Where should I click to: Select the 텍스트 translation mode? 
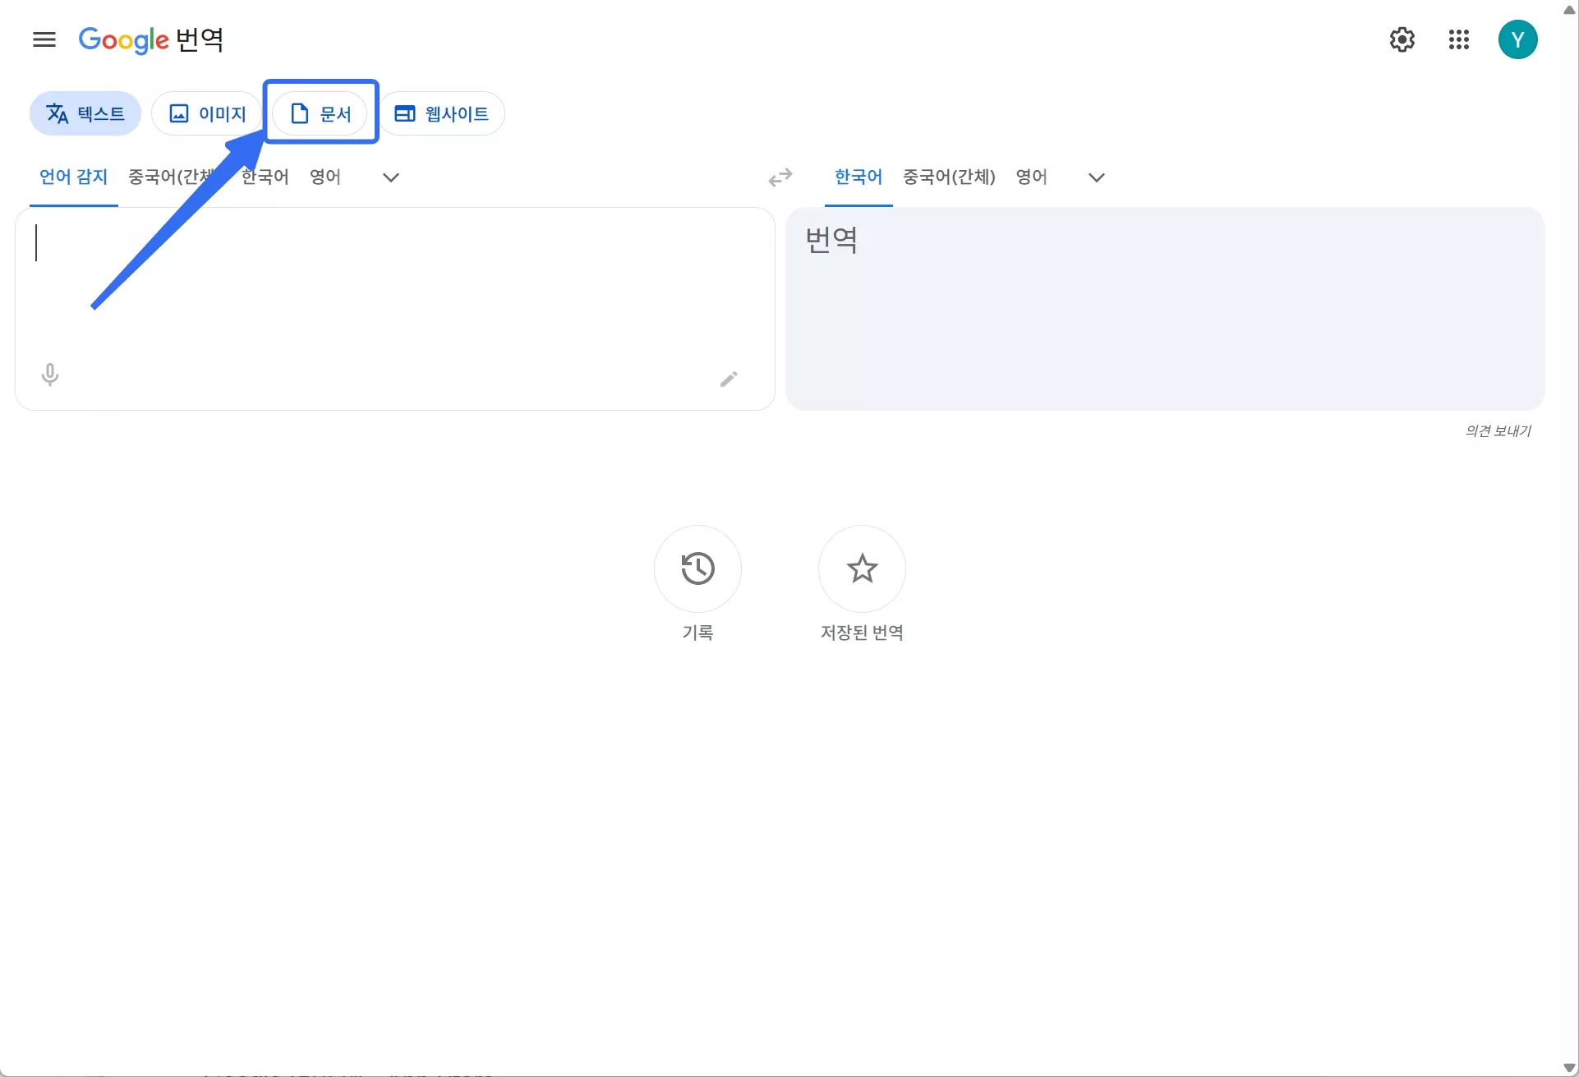tap(85, 113)
